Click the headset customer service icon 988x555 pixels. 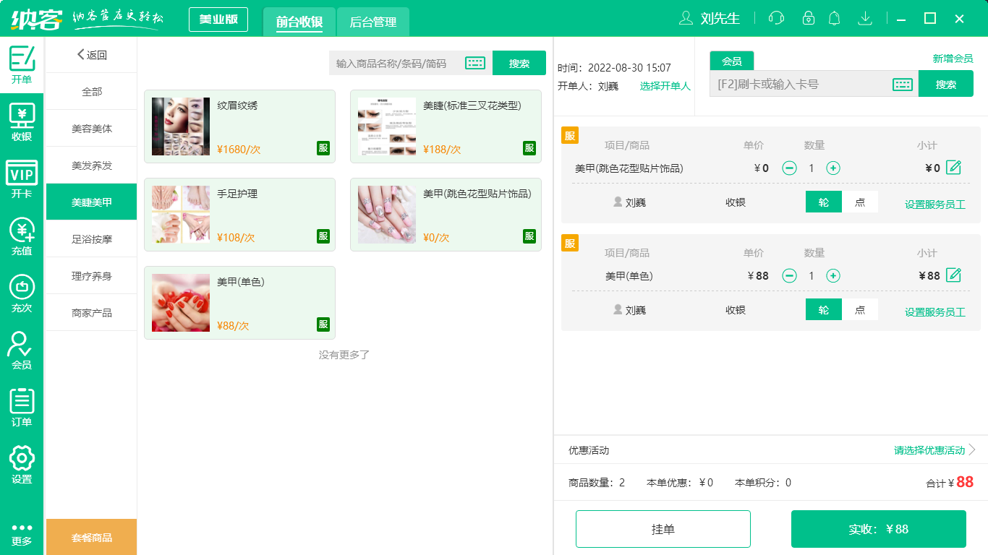(x=776, y=18)
